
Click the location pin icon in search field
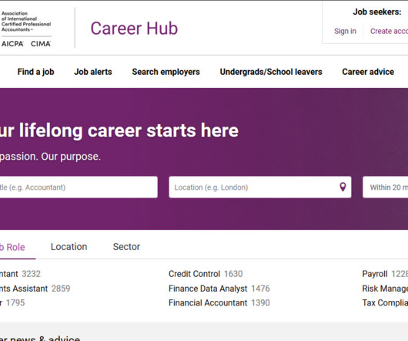(x=343, y=187)
